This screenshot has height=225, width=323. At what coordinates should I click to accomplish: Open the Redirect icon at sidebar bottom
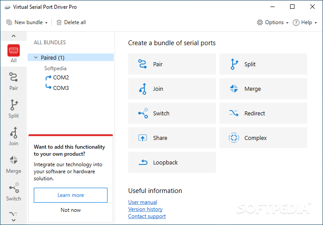point(14,214)
